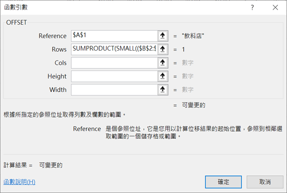Click the empty Cols input field

tap(114, 63)
